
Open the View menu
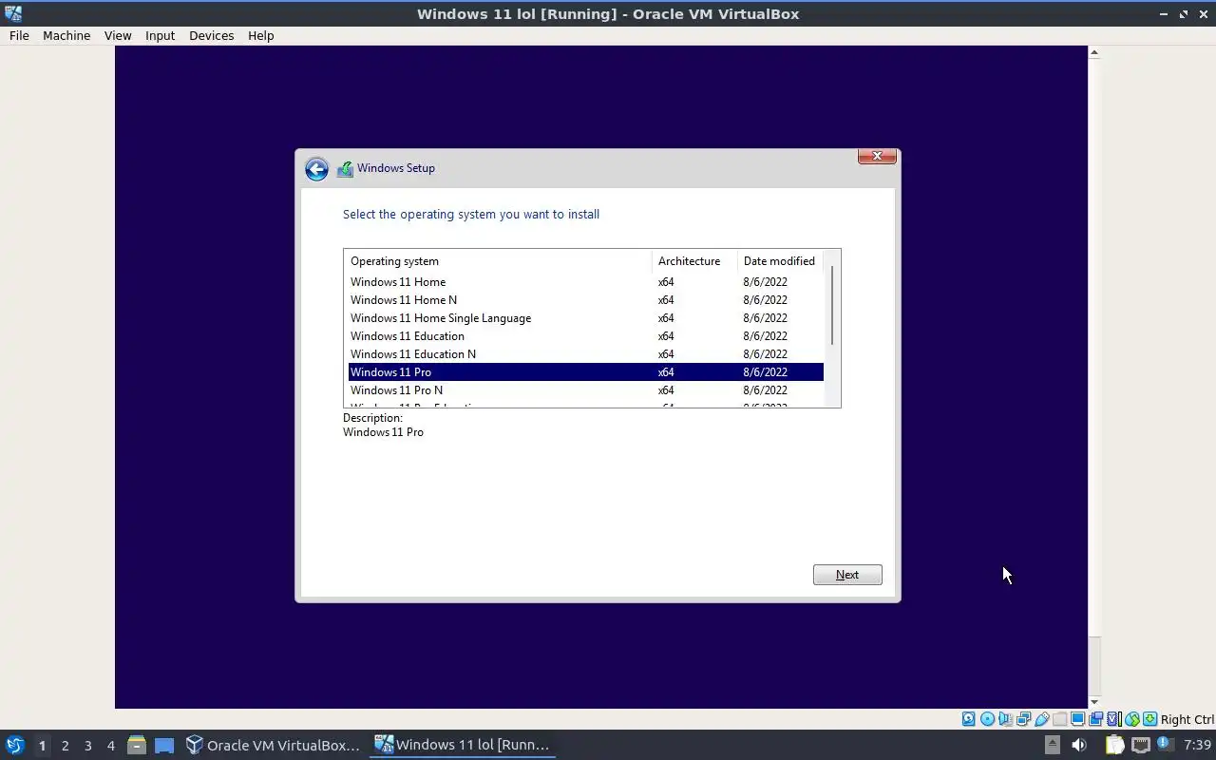(118, 35)
